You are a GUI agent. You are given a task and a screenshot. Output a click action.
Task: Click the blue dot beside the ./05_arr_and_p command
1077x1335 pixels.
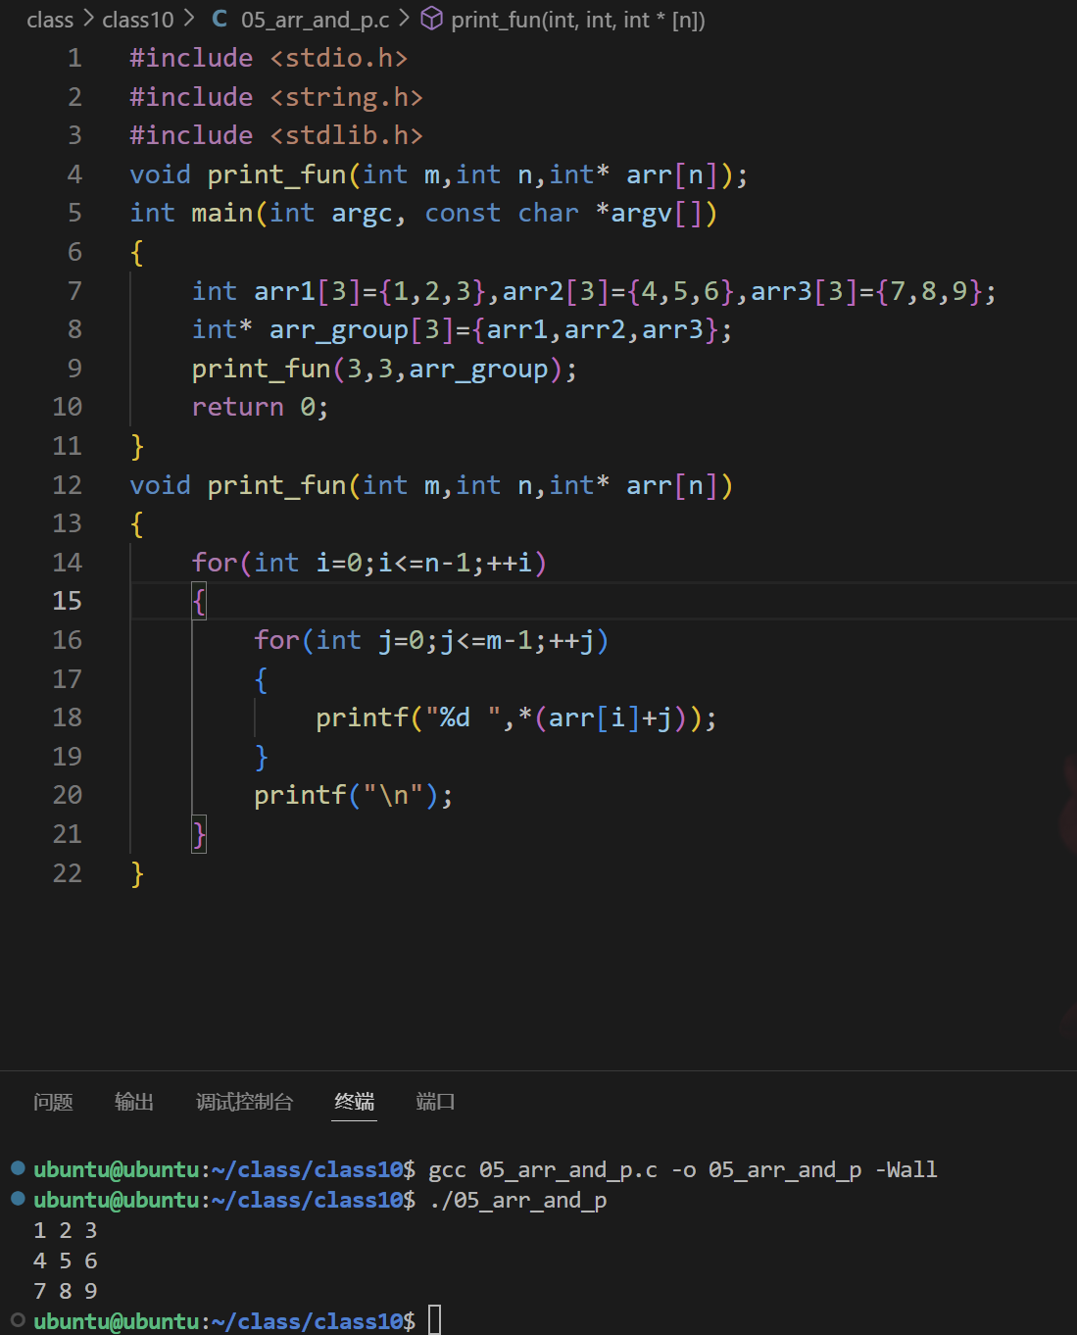coord(18,1198)
